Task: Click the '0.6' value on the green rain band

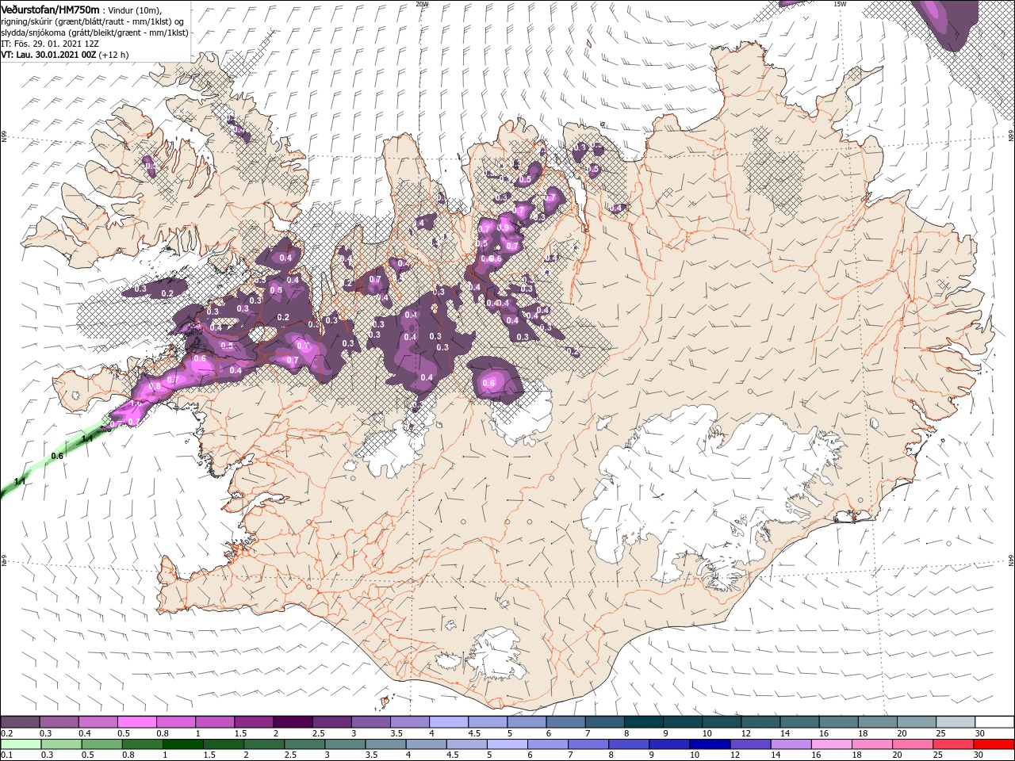Action: (x=56, y=456)
